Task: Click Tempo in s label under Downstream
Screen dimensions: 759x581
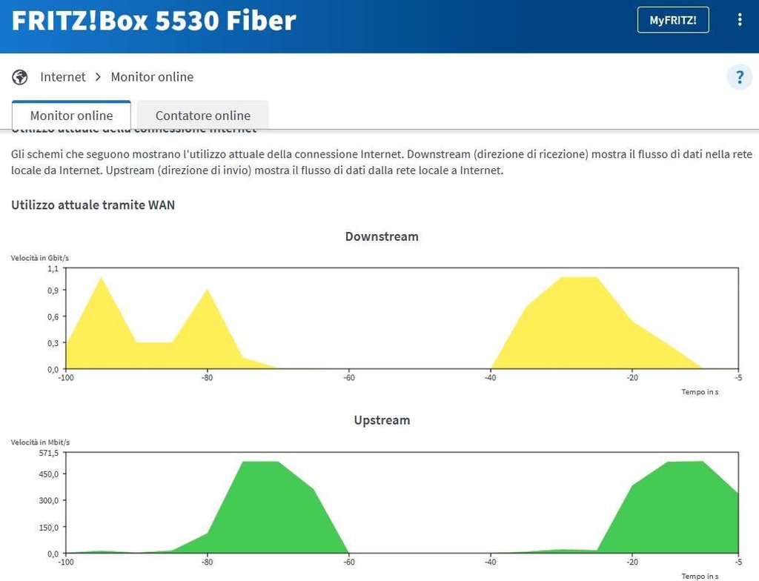Action: [700, 392]
